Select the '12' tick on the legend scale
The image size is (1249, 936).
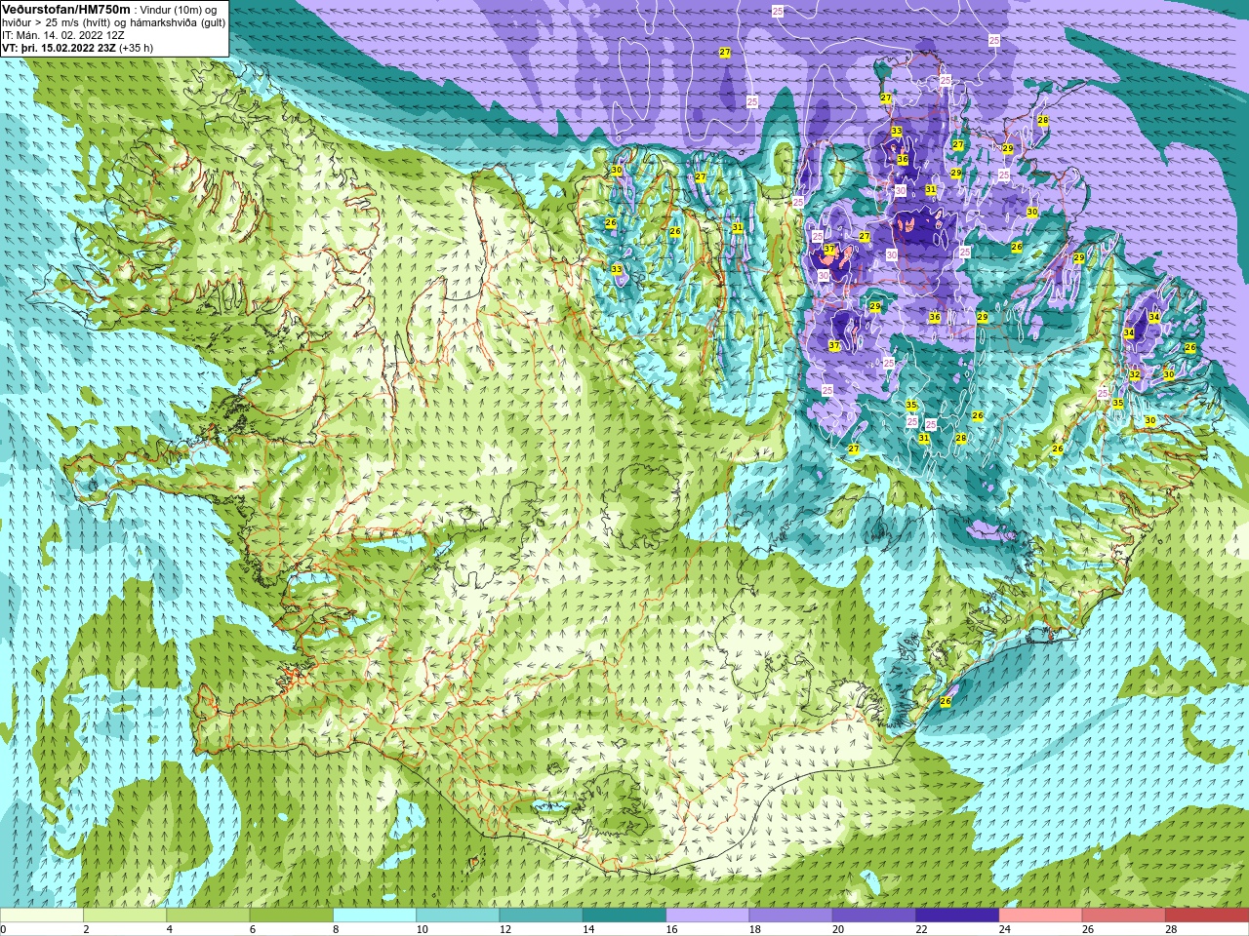[505, 929]
